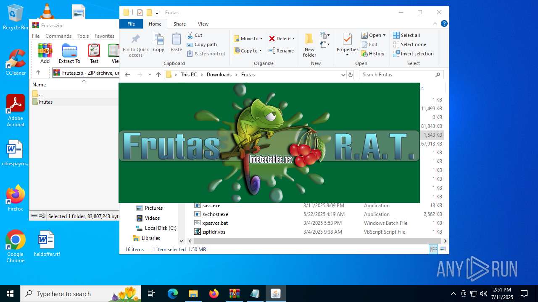Image resolution: width=538 pixels, height=302 pixels.
Task: Click the Paste icon in the ribbon
Action: point(176,43)
